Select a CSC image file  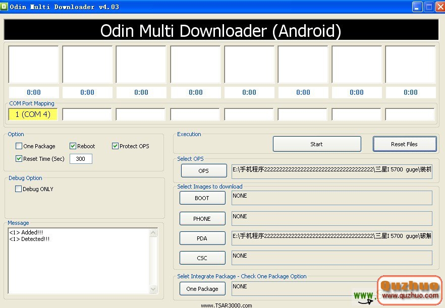pyautogui.click(x=202, y=258)
